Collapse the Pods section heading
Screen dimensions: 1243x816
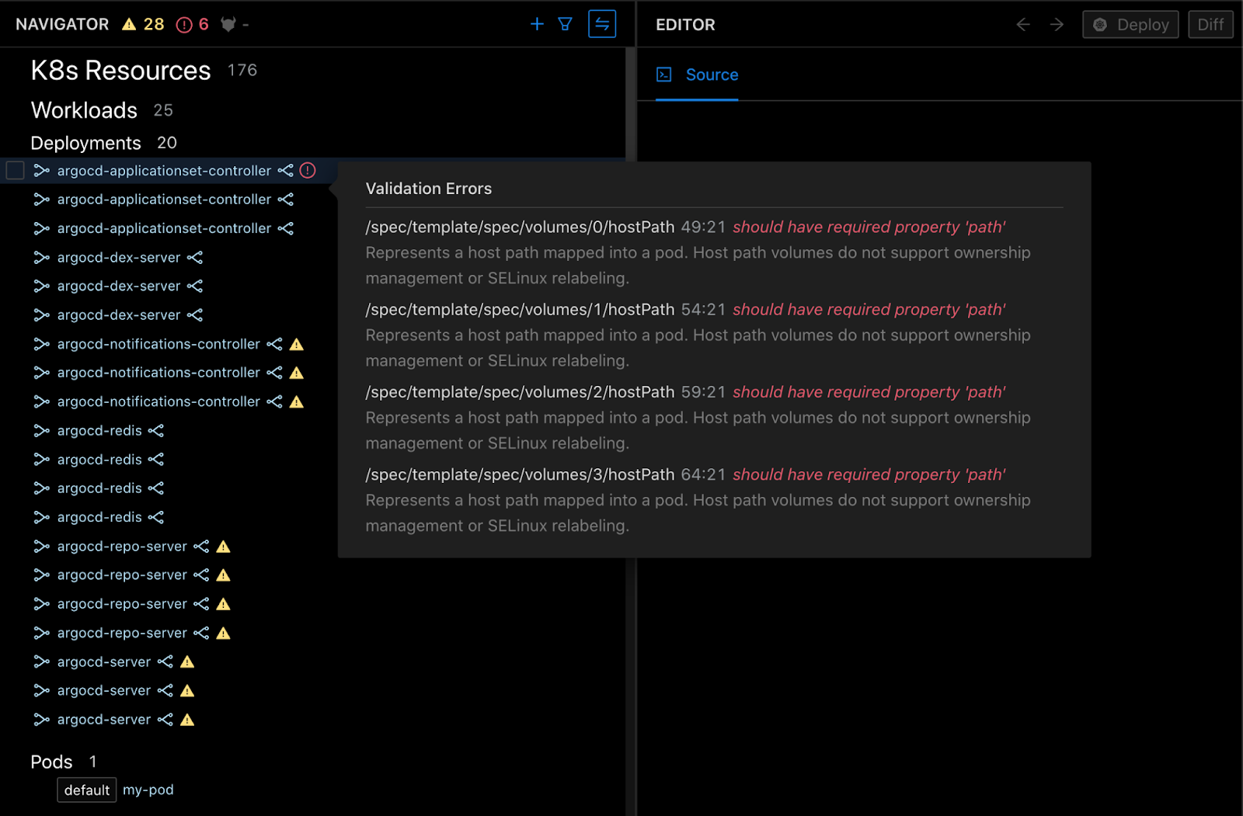point(51,762)
